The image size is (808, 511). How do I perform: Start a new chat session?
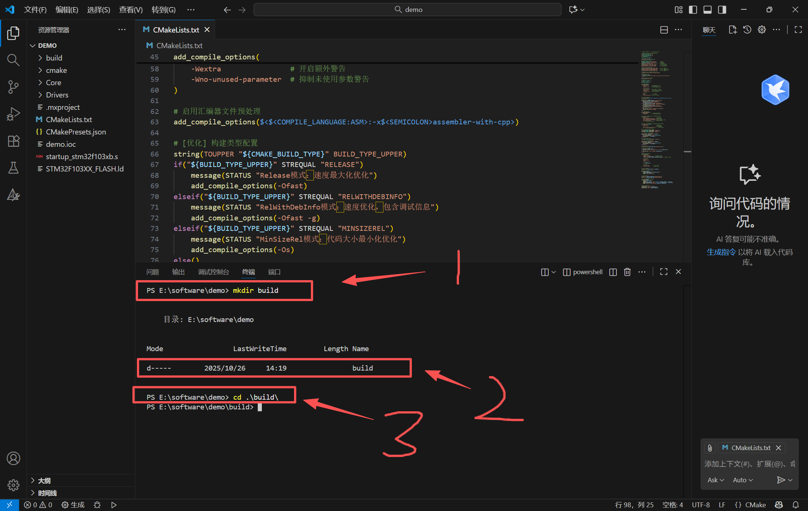pos(732,30)
